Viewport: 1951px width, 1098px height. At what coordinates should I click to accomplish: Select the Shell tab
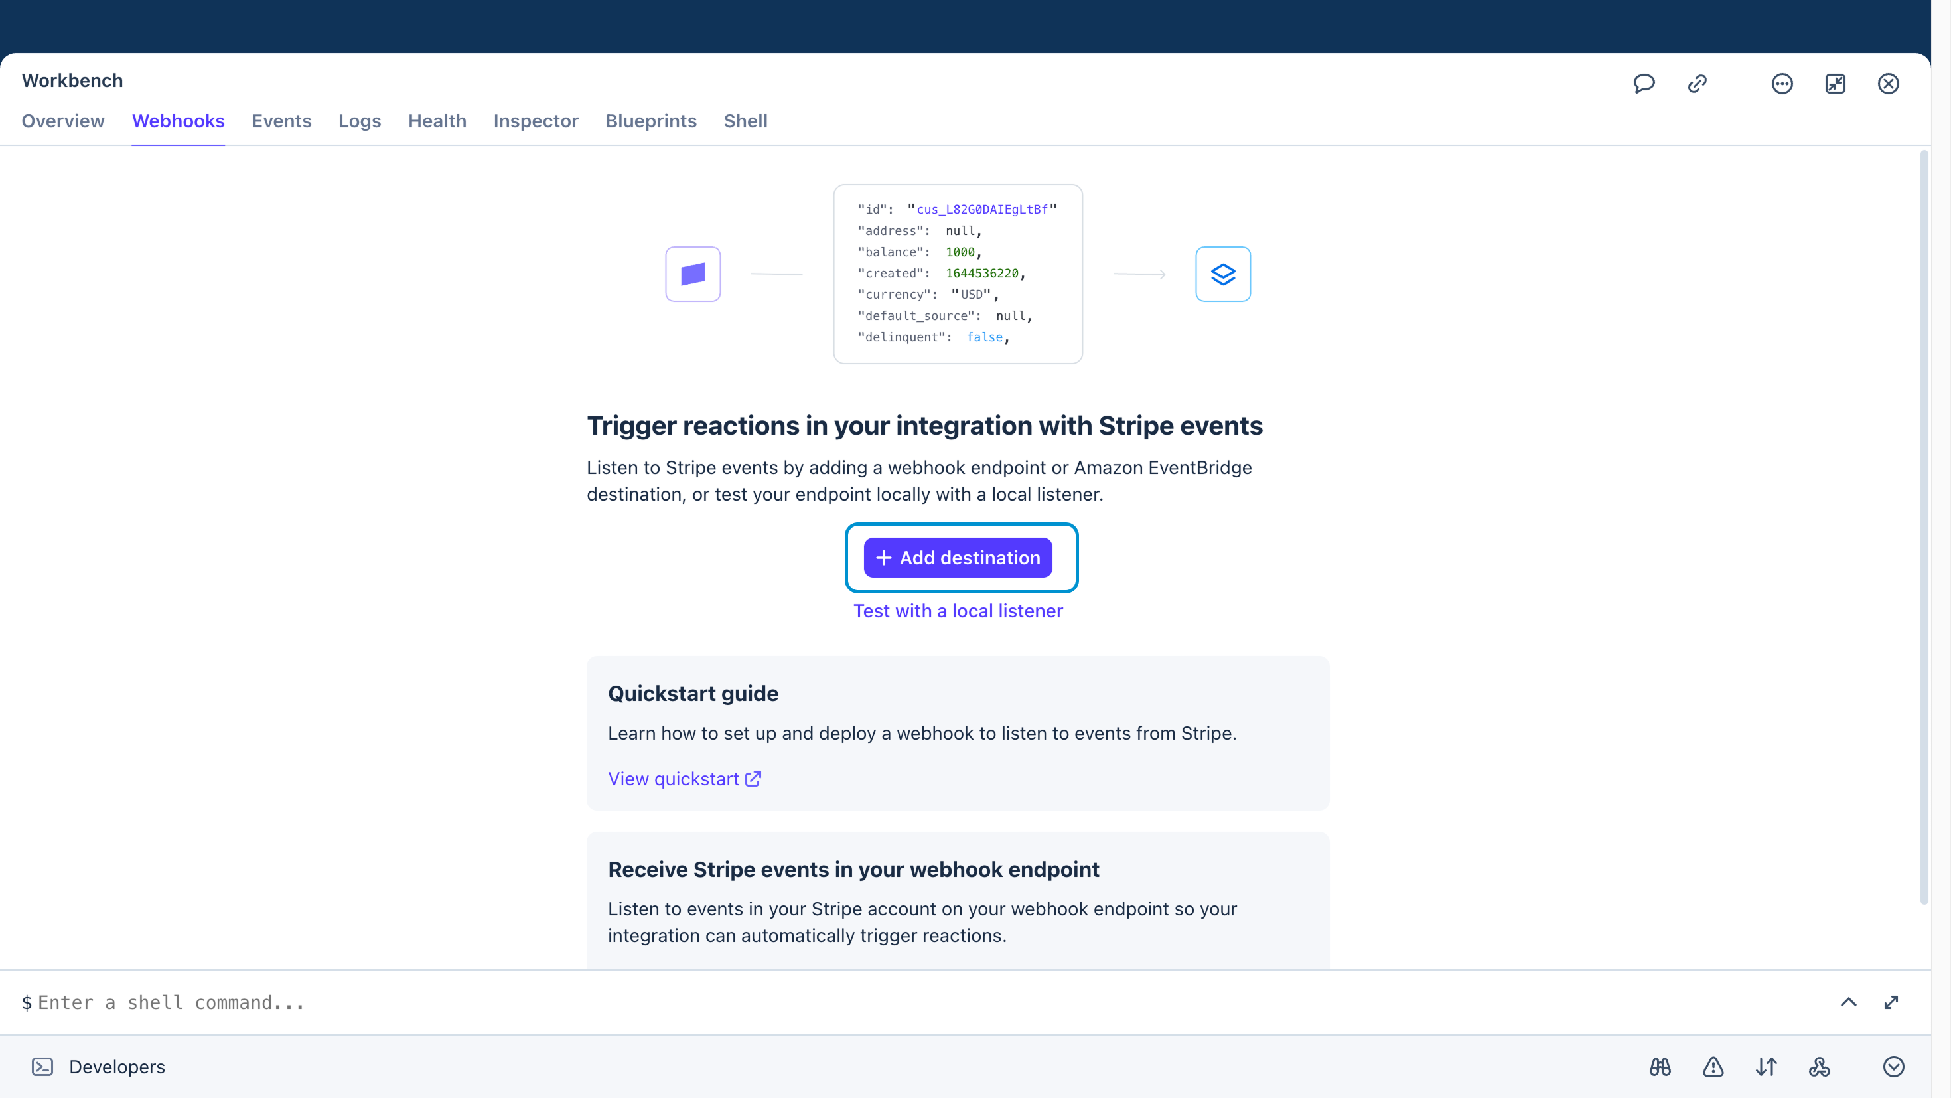745,121
